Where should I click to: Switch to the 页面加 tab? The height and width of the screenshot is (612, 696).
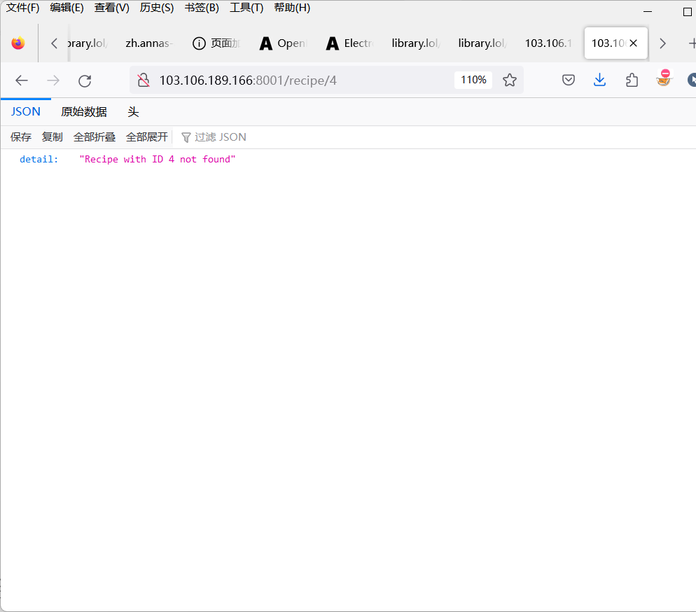click(x=216, y=43)
